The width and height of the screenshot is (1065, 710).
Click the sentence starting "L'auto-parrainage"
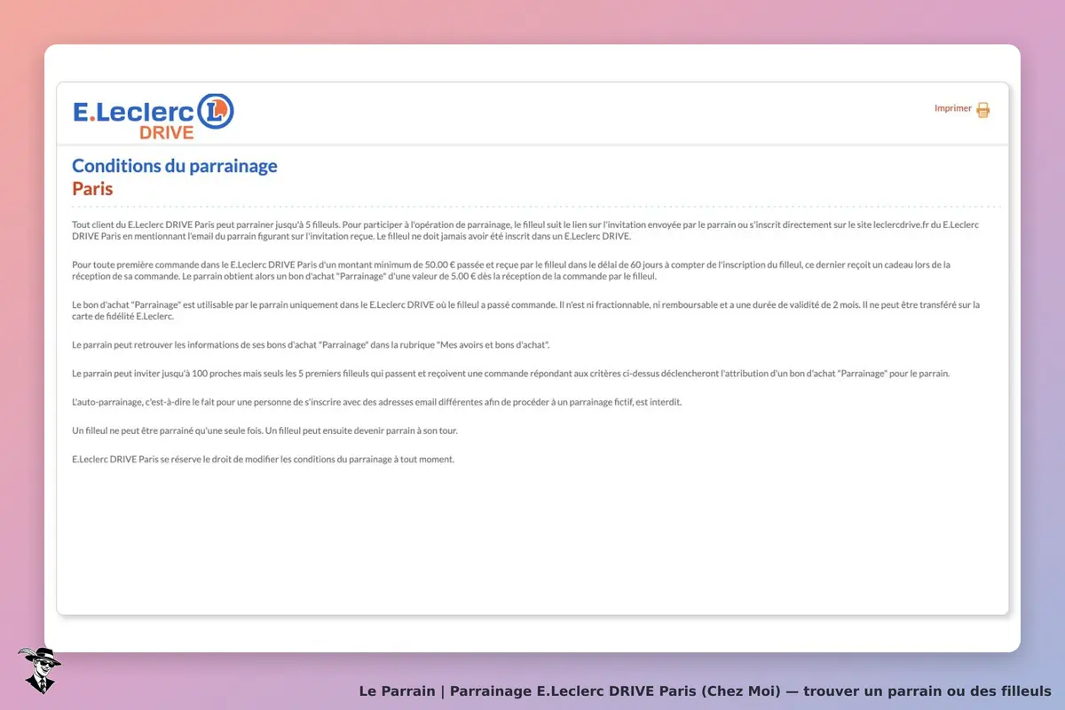(376, 402)
